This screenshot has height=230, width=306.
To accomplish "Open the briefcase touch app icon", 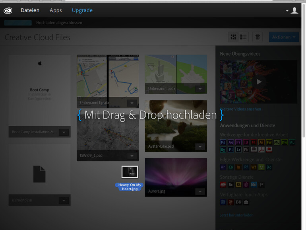I will tap(246, 202).
